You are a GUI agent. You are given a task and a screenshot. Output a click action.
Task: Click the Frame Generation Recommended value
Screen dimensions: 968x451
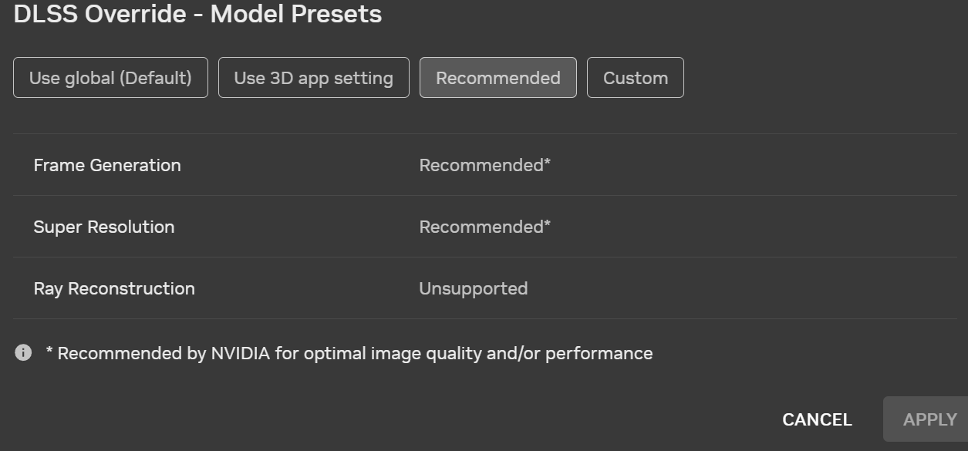pyautogui.click(x=481, y=165)
